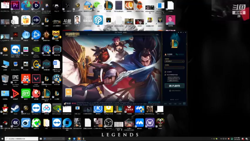
Task: Click the launcher download progress bar
Action: (121, 34)
